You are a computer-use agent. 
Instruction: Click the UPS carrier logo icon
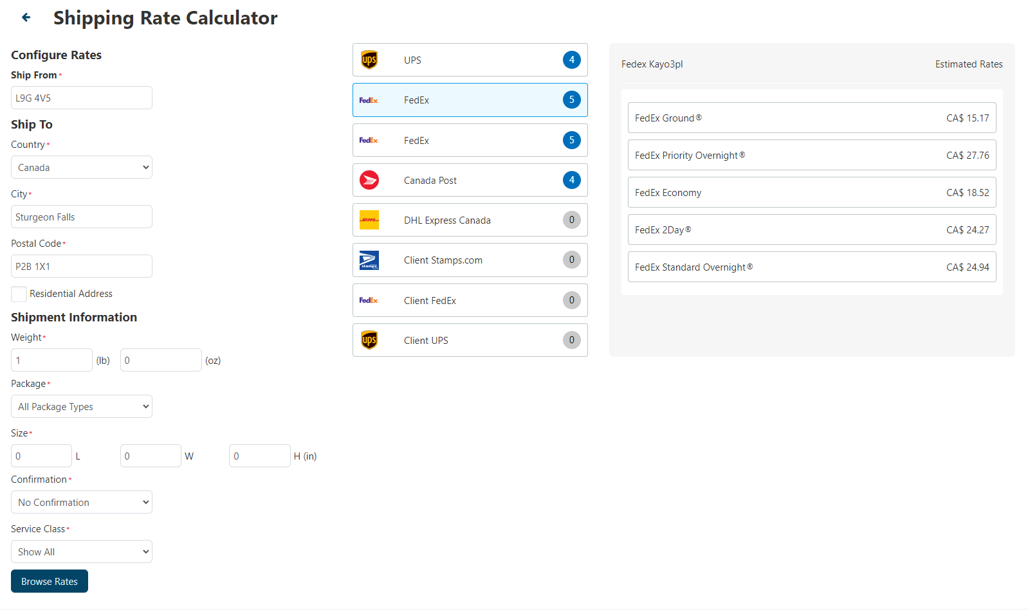(x=369, y=60)
